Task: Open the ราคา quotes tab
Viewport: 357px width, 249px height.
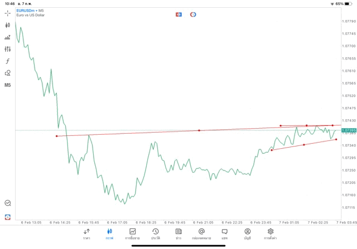Action: [x=86, y=234]
